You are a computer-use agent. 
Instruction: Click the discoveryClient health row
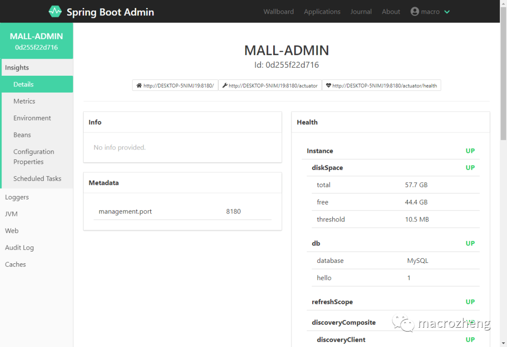396,339
